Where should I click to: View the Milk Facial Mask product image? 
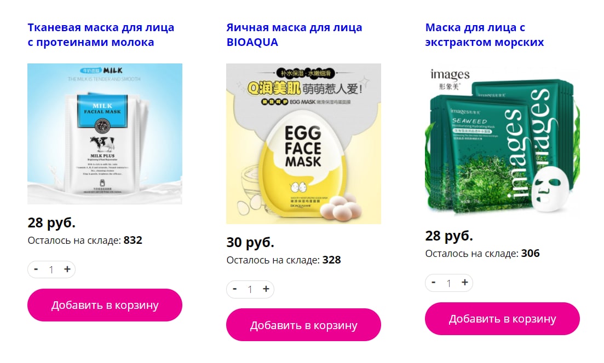coord(105,134)
